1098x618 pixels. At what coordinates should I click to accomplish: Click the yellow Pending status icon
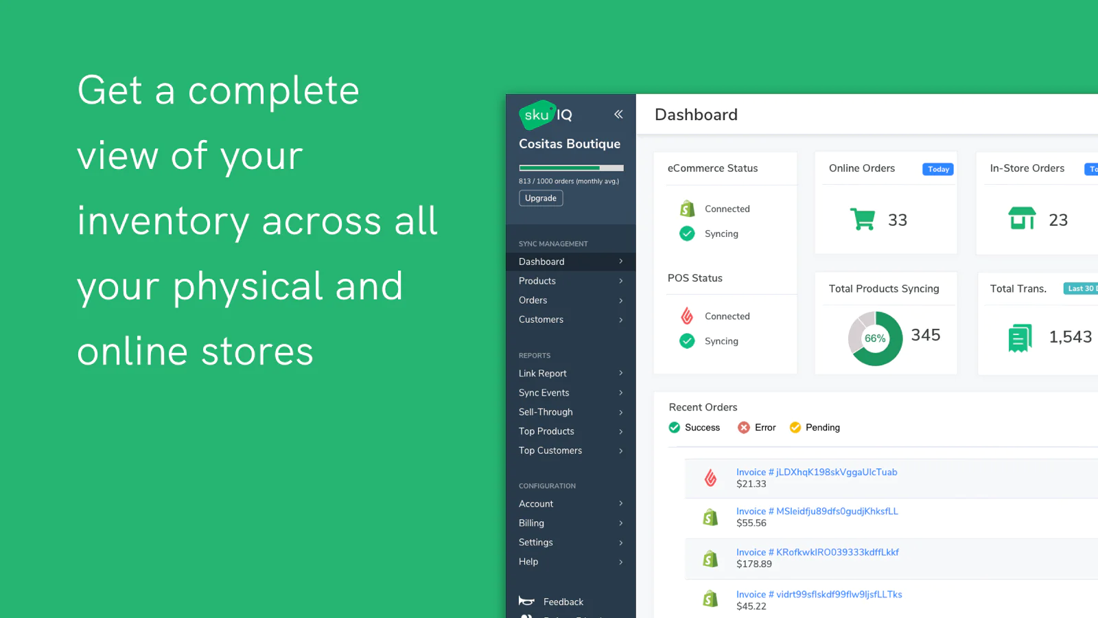795,427
